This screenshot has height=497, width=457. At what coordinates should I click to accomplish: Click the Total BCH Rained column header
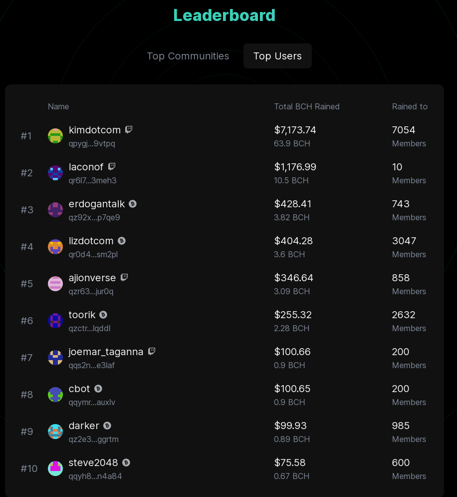307,106
